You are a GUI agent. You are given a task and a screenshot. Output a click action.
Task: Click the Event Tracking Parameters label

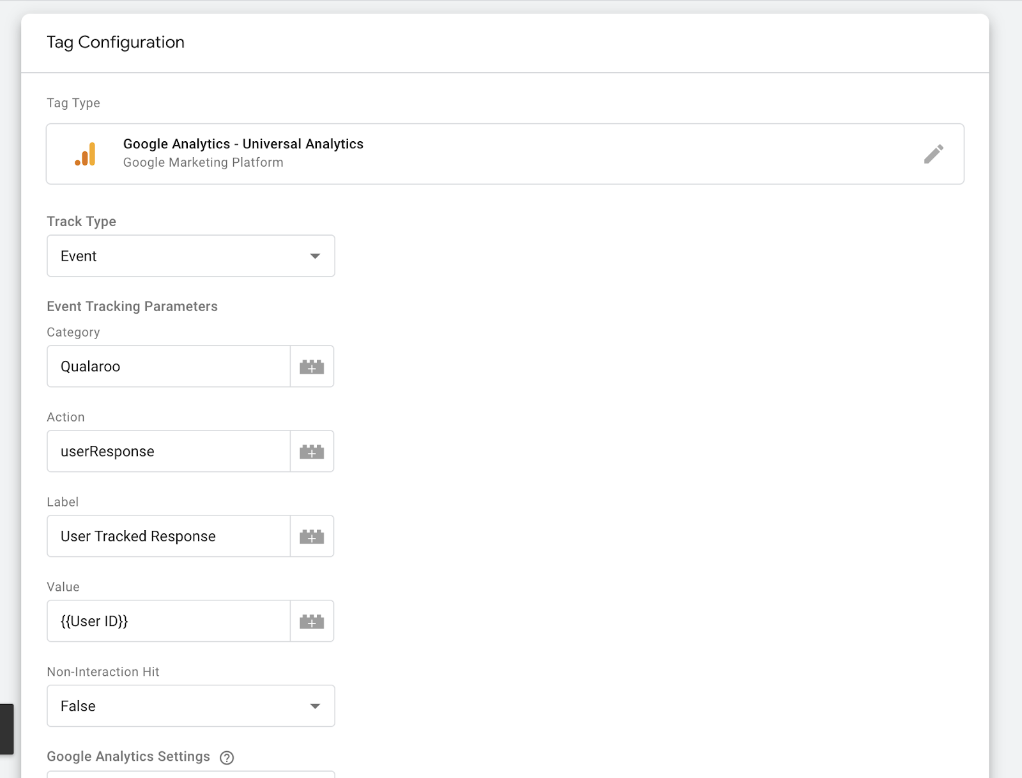132,307
